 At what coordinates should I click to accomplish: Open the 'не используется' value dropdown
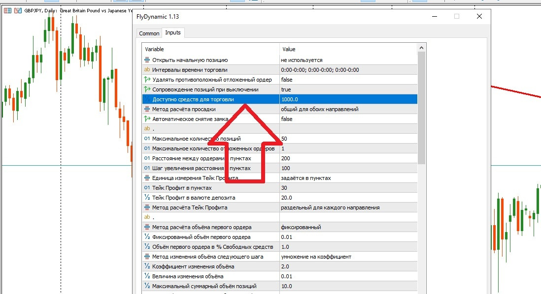coord(348,60)
